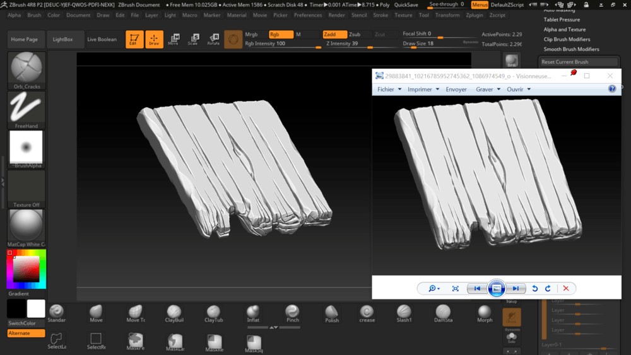Open the Imprimer dropdown in the photo viewer
Screen dimensions: 631x355
coord(423,90)
